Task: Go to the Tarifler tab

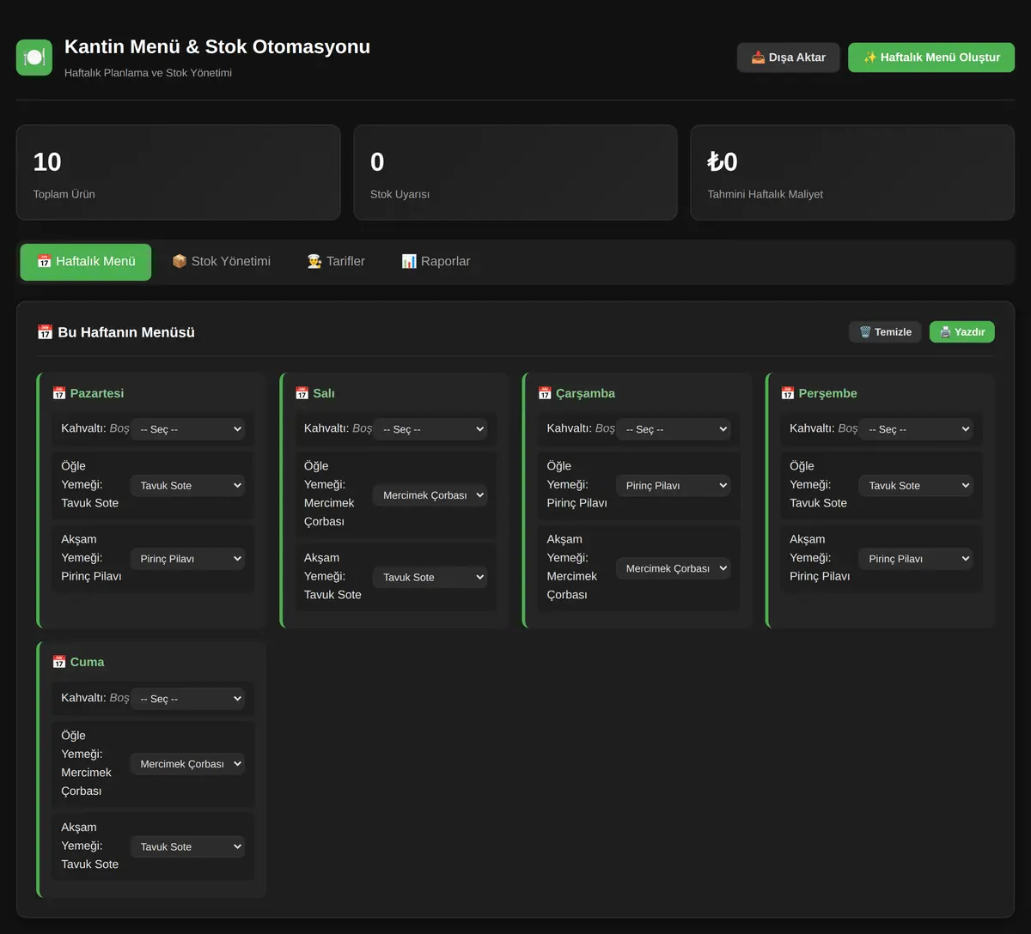Action: point(336,262)
